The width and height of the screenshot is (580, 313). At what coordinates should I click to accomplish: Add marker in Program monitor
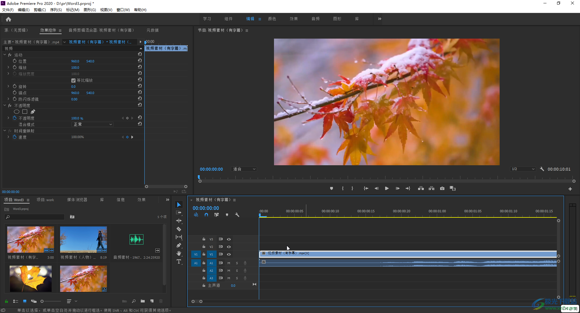[x=331, y=188]
